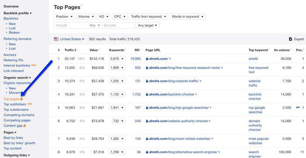Expand the 1,909 keywords dropdown

coord(117,68)
